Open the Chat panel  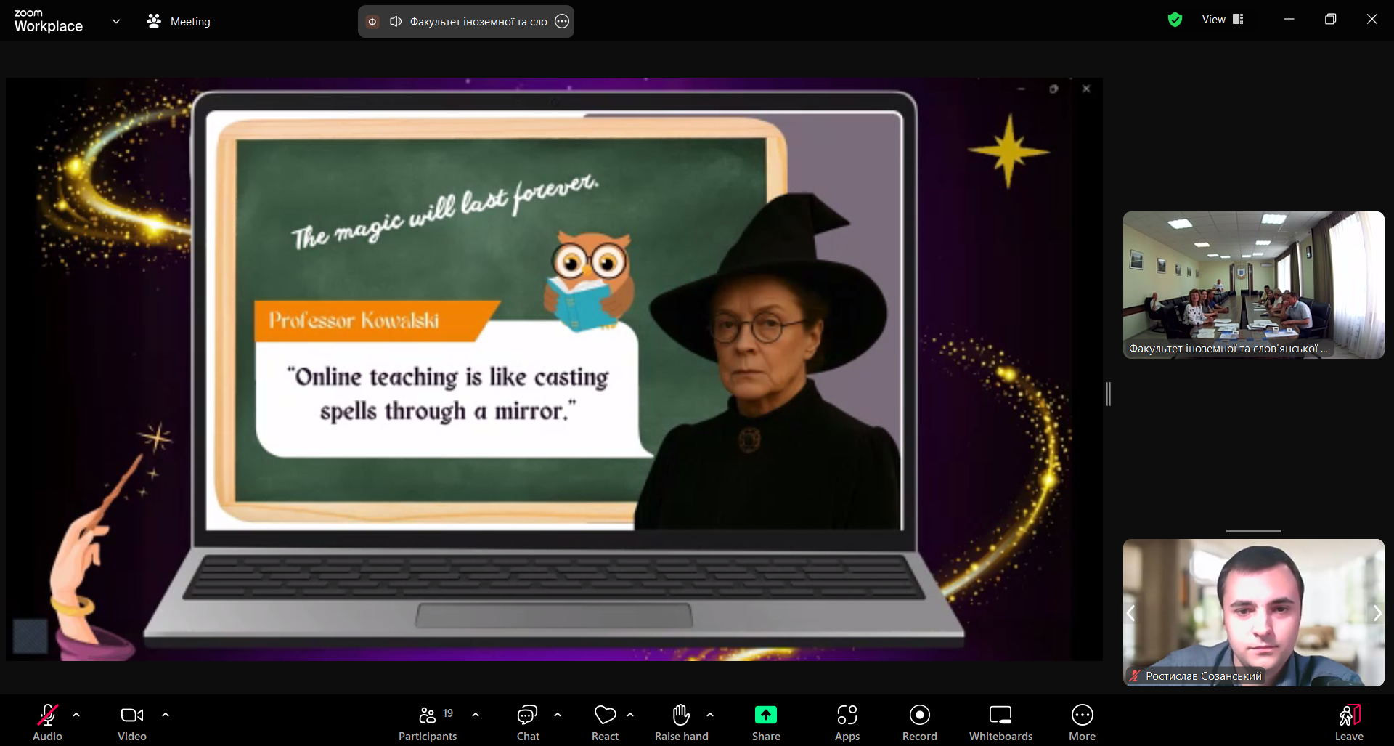(x=528, y=722)
